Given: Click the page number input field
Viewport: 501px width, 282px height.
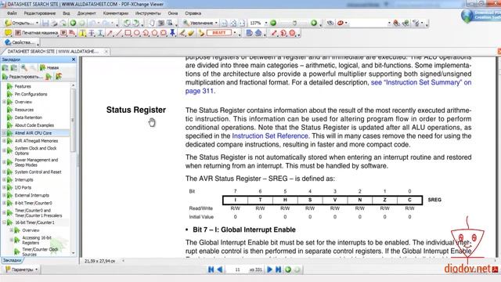Looking at the screenshot, I should pyautogui.click(x=237, y=269).
